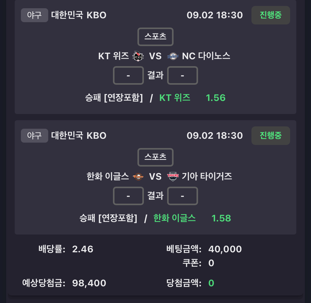
Task: Open the 스포츠 label in Hanwha match
Action: point(155,157)
